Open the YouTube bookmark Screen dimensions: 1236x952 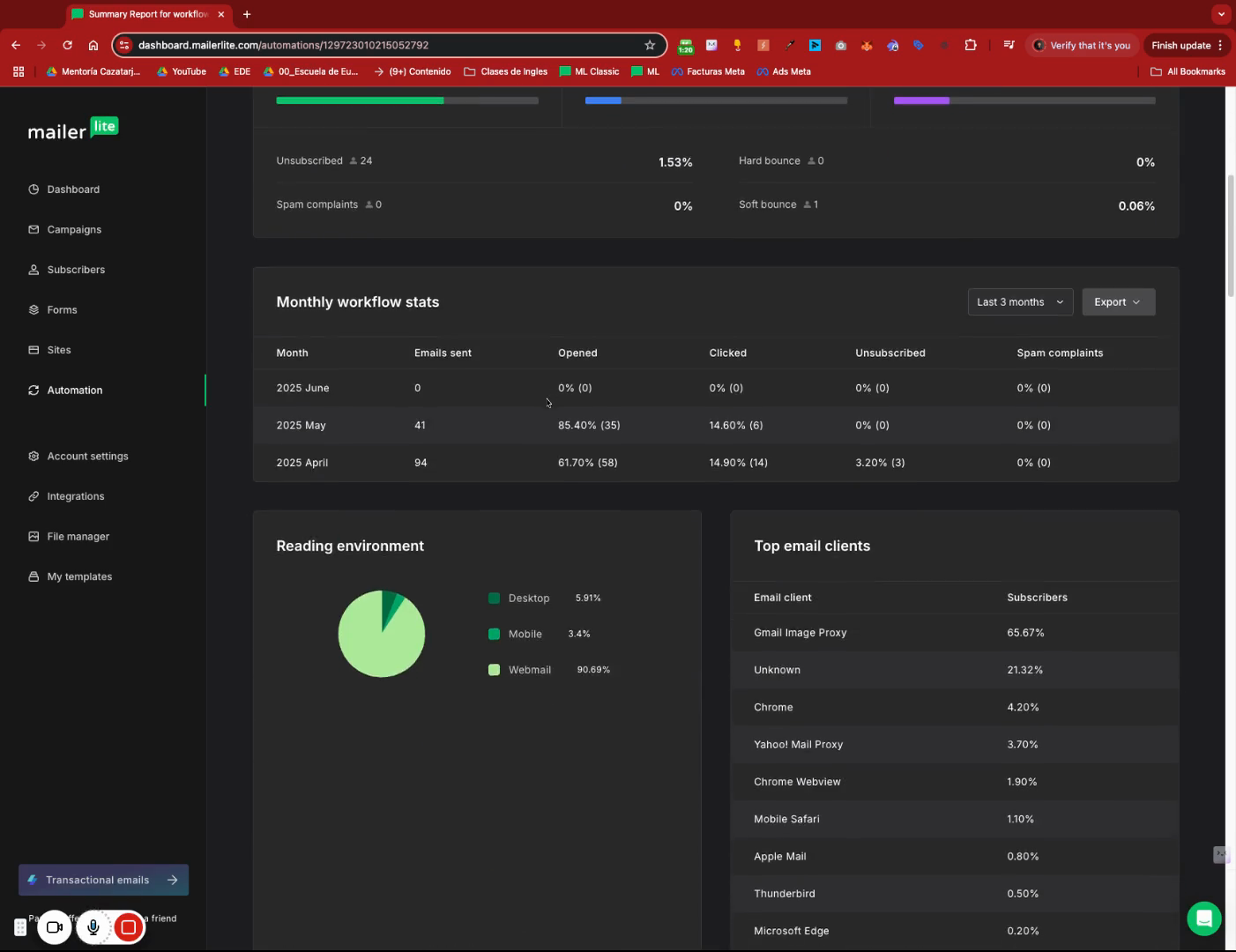click(182, 71)
